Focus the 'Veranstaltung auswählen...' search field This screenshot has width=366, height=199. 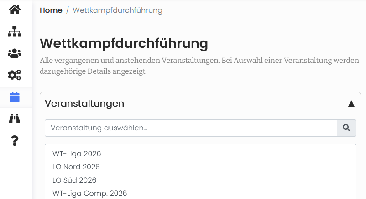[191, 128]
